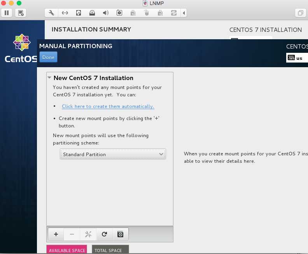The image size is (308, 254).
Task: Select the us keyboard layout indicator
Action: [297, 58]
